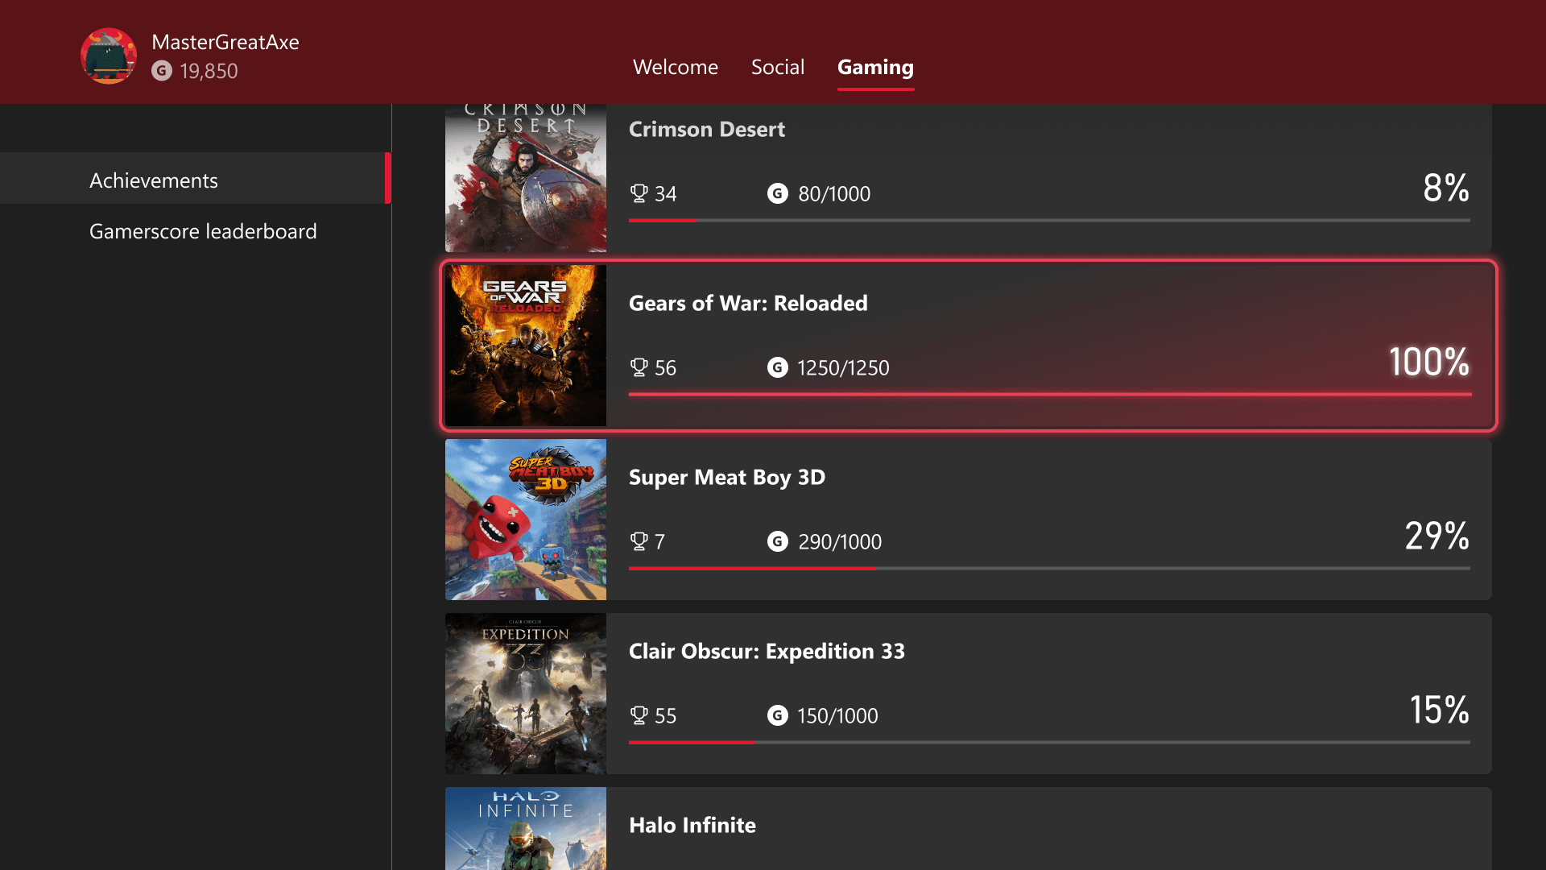Click the 100% completion label on Gears of War

pyautogui.click(x=1428, y=362)
